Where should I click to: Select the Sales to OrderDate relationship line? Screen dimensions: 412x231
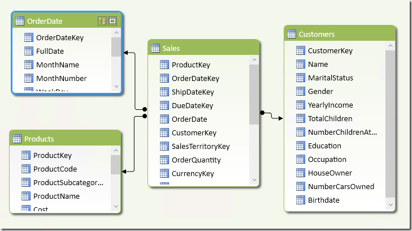135,80
